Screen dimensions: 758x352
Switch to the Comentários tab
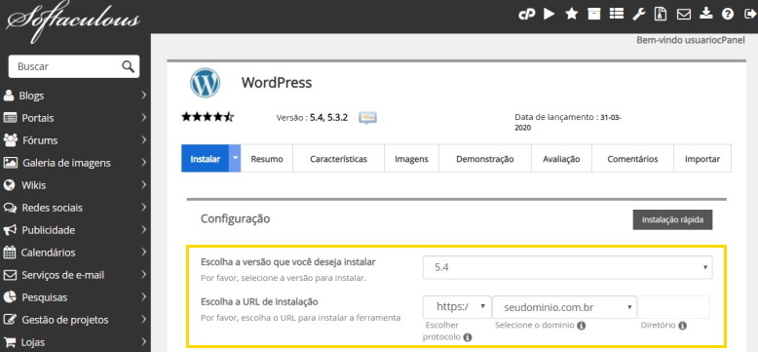point(632,159)
